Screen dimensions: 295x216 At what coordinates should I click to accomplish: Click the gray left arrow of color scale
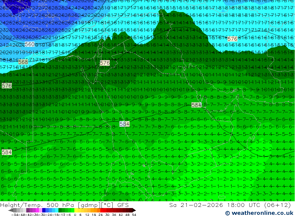click(11, 210)
